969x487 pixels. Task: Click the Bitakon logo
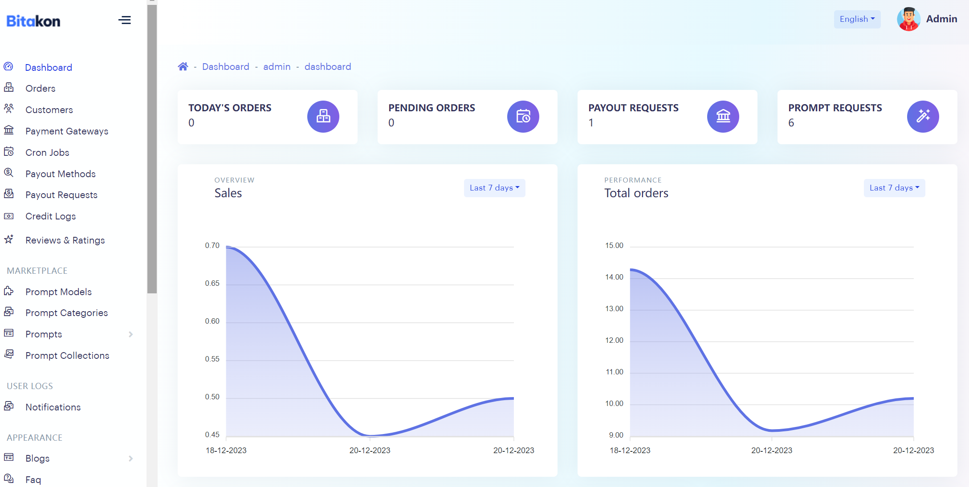point(33,21)
